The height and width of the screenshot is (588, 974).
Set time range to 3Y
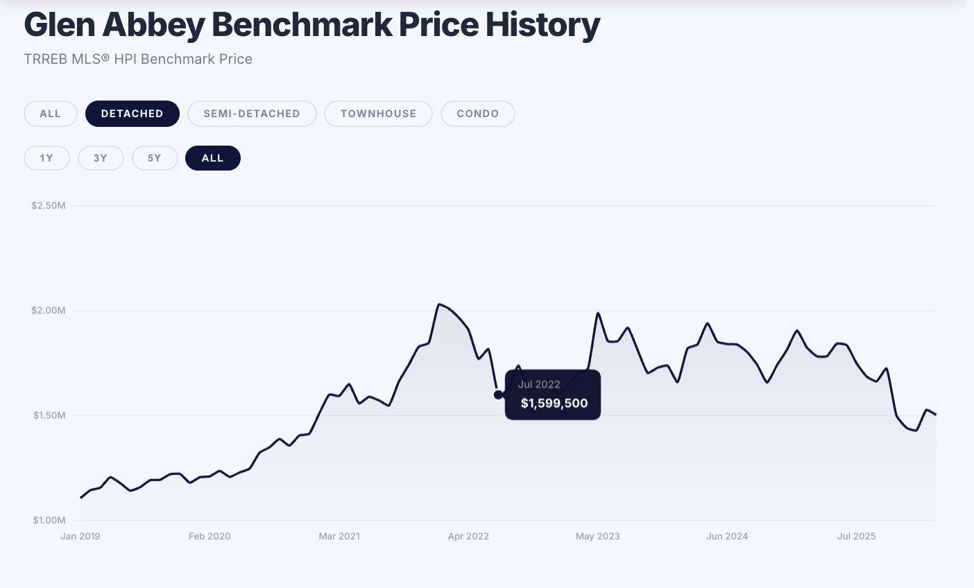tap(101, 158)
